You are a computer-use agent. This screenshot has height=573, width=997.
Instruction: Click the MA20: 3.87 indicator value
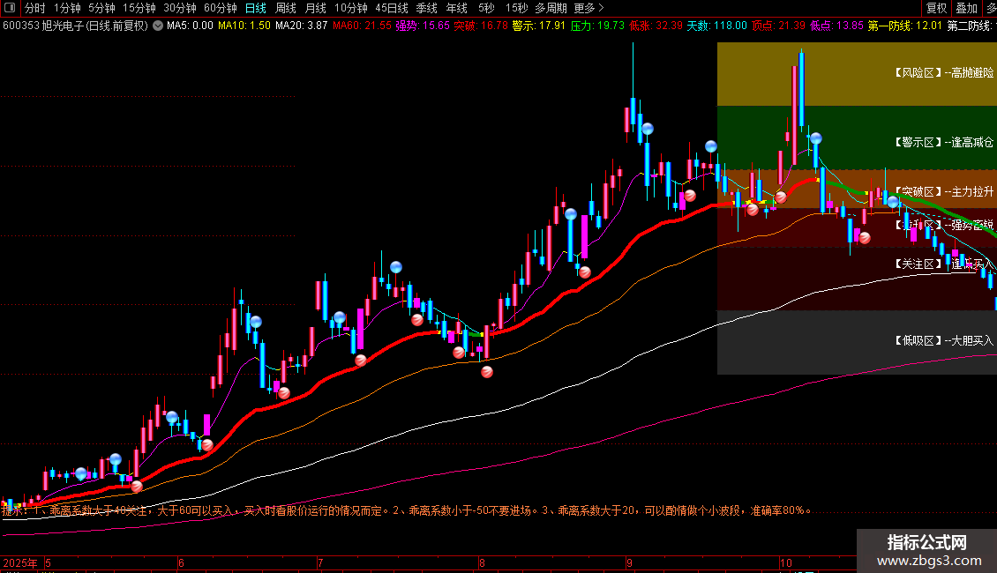(x=302, y=26)
